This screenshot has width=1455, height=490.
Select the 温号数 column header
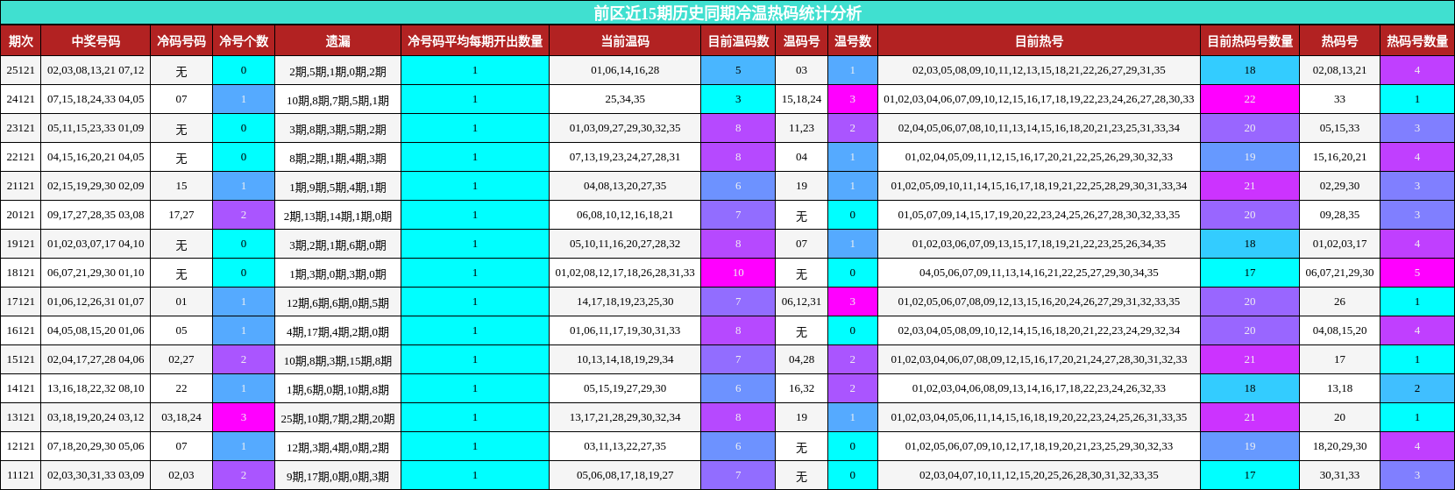click(853, 41)
